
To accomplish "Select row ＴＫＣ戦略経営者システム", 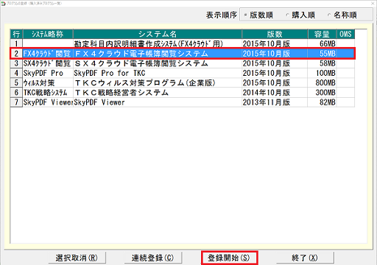I will 183,93.
